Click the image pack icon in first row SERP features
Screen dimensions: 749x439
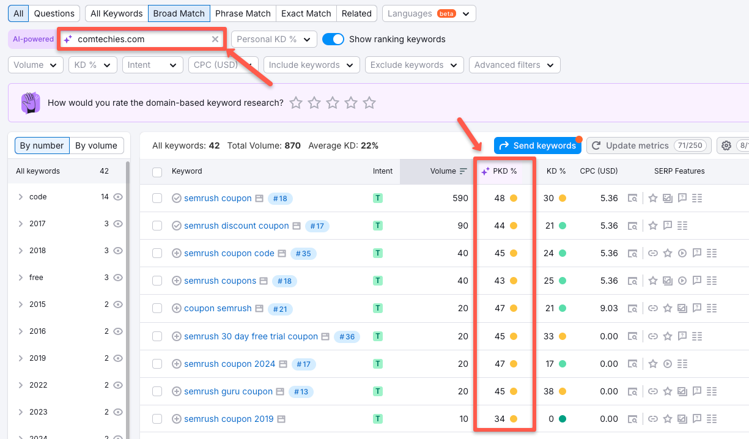click(668, 198)
